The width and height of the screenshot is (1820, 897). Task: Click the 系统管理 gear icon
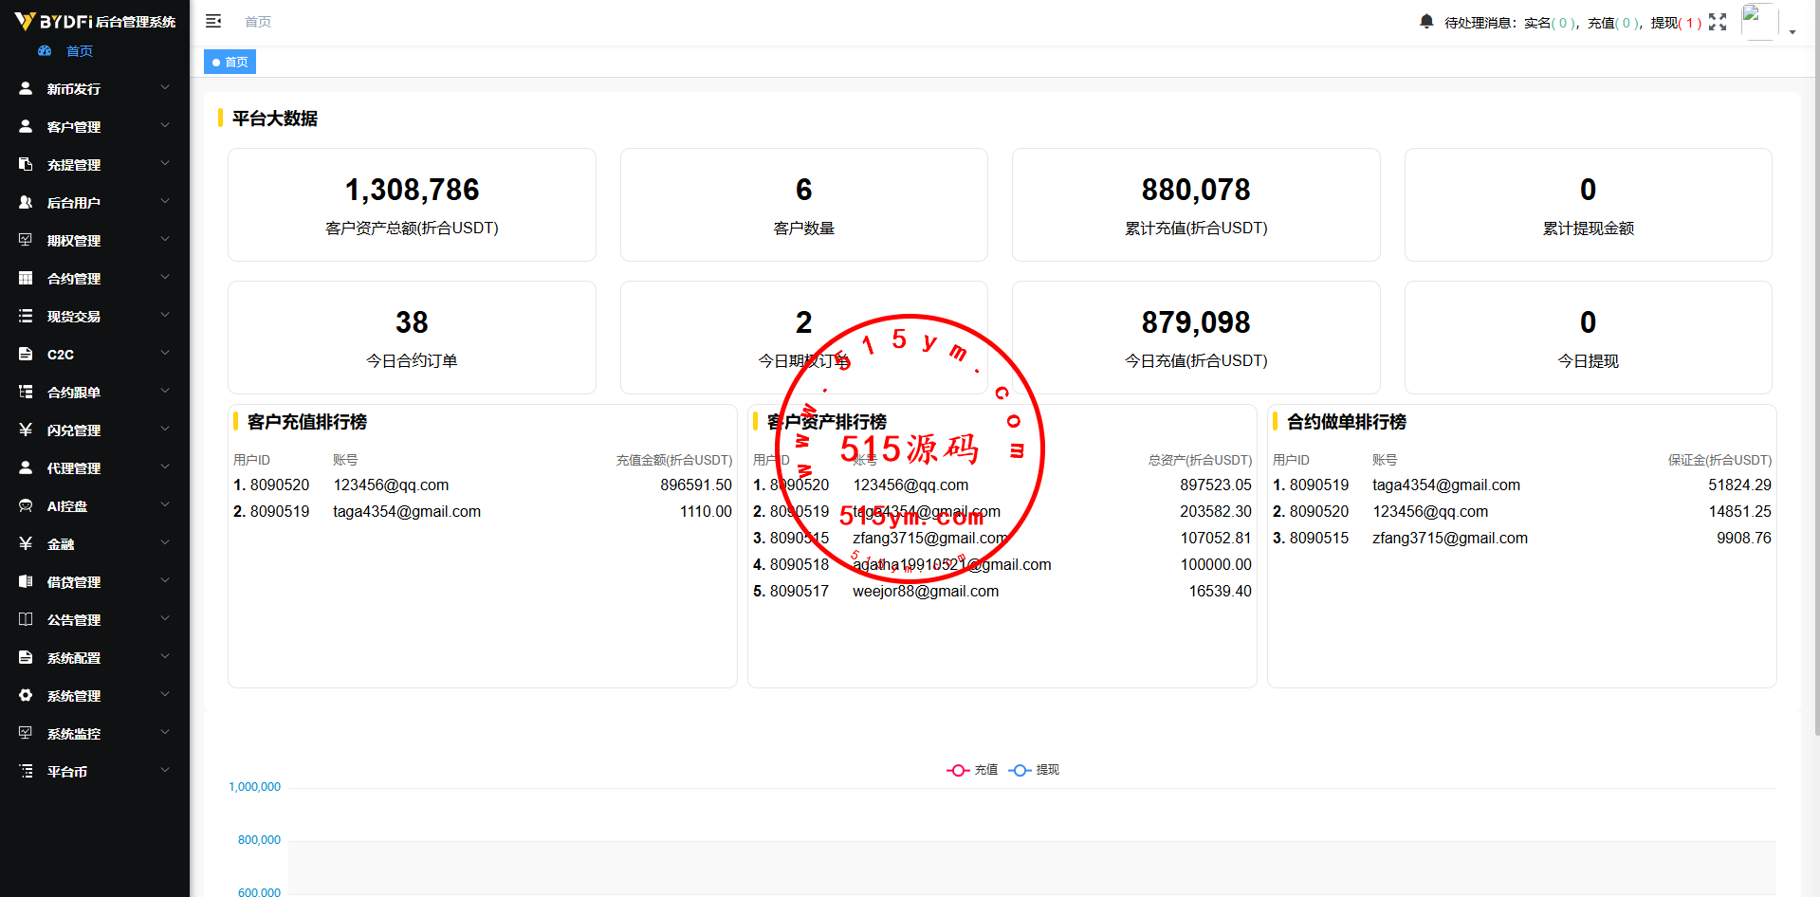click(x=26, y=695)
